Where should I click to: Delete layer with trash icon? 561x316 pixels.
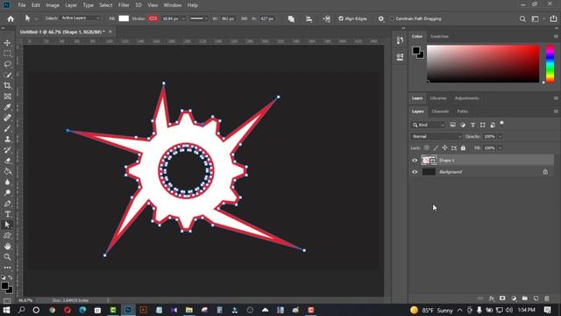coord(546,298)
